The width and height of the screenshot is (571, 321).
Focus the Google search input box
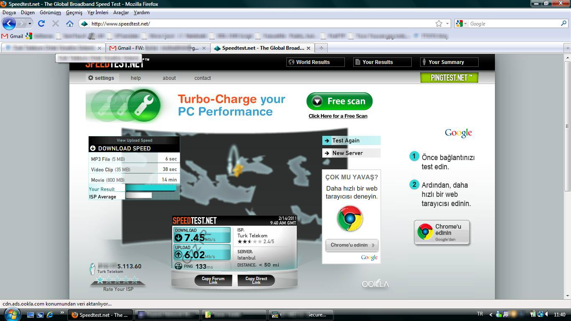(514, 24)
